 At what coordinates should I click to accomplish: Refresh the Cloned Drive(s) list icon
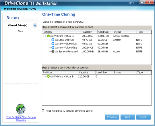click(35, 25)
